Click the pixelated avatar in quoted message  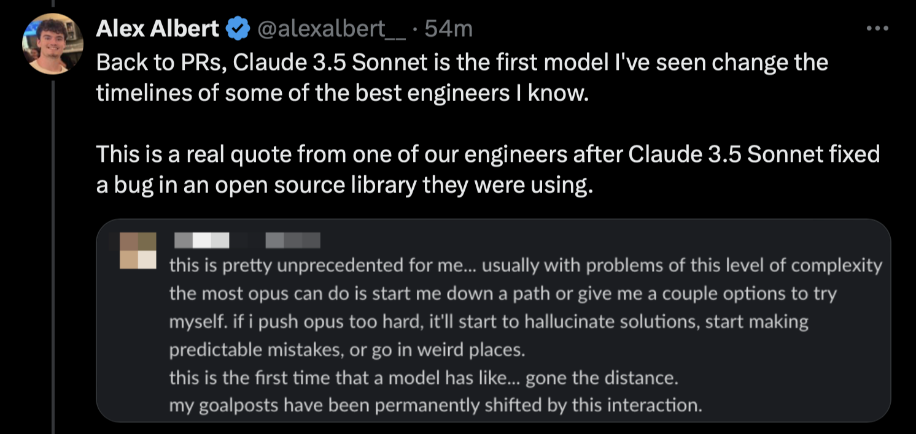pos(138,251)
